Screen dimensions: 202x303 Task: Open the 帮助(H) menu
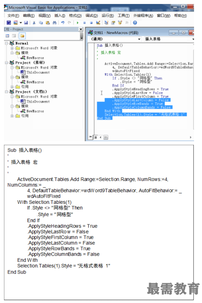(180, 16)
